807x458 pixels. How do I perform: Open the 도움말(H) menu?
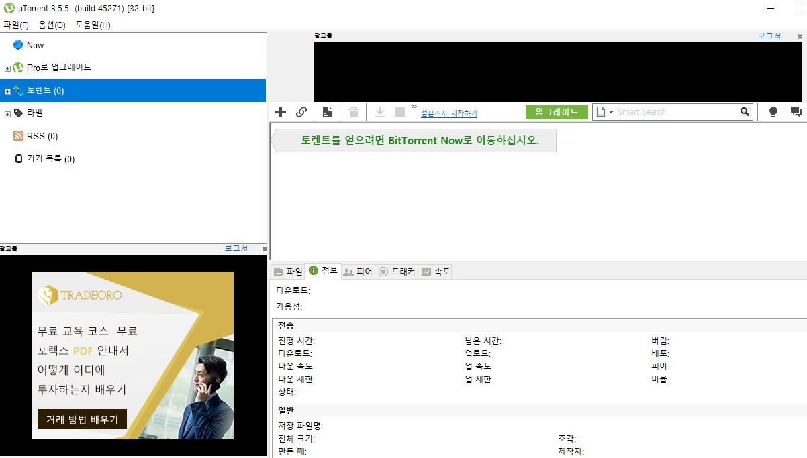(x=93, y=25)
